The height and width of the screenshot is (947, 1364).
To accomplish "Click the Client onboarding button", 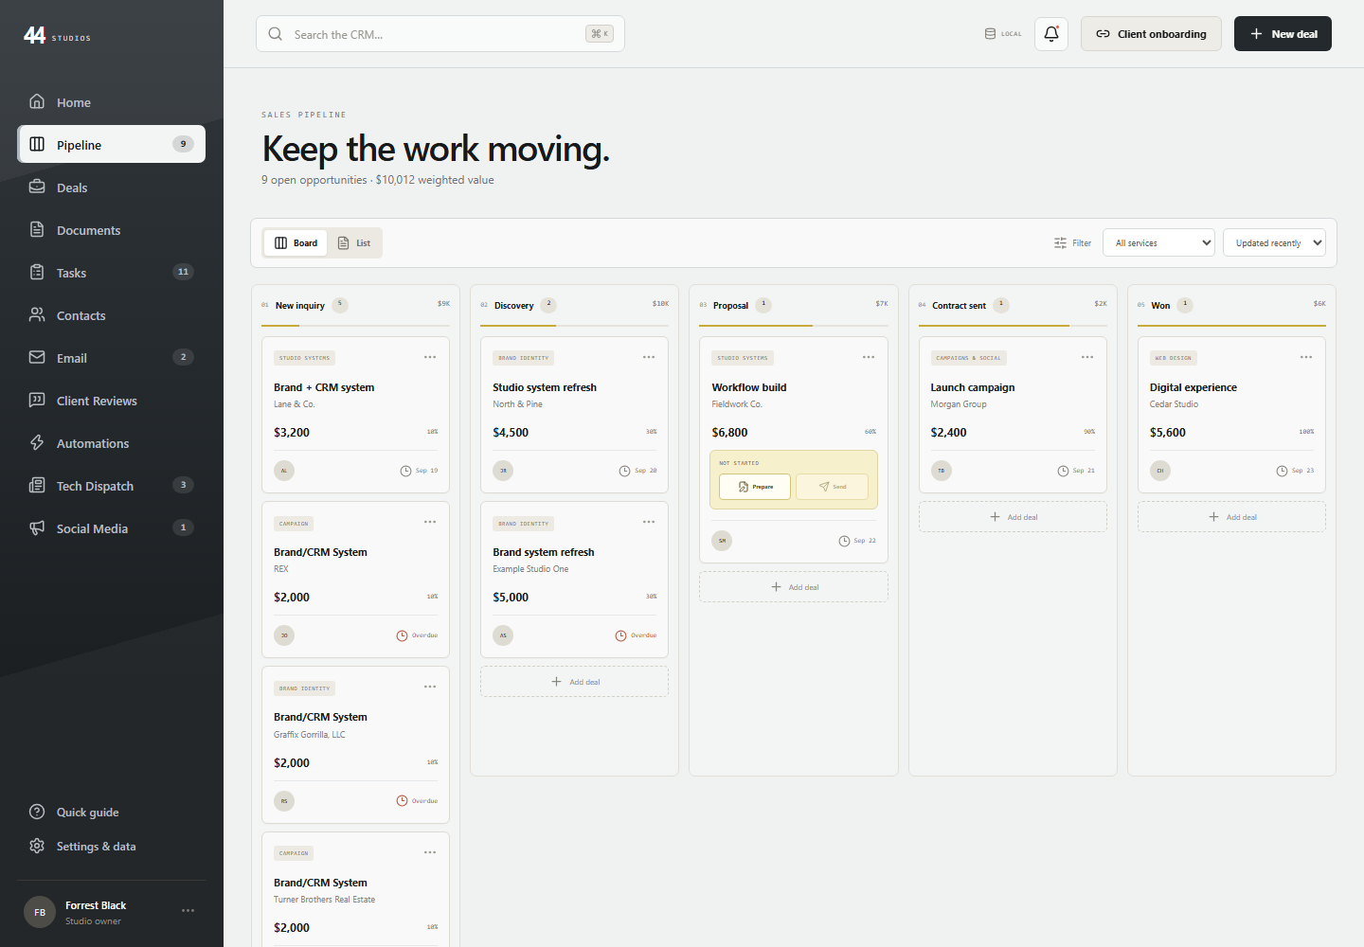I will 1151,34.
